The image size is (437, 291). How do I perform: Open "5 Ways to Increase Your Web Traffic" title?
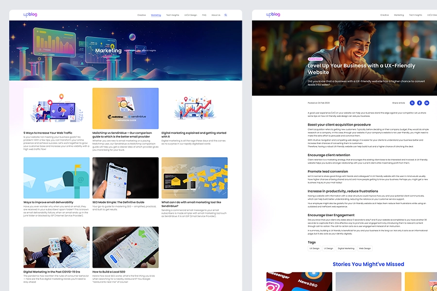48,133
